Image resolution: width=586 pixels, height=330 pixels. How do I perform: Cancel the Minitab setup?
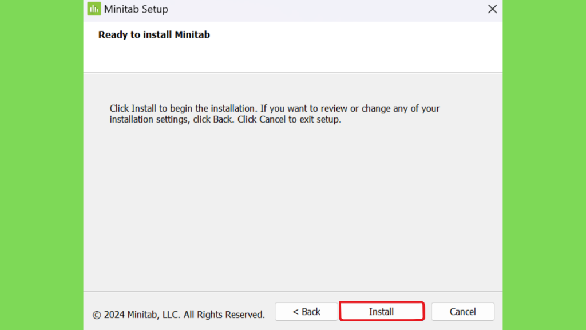462,311
